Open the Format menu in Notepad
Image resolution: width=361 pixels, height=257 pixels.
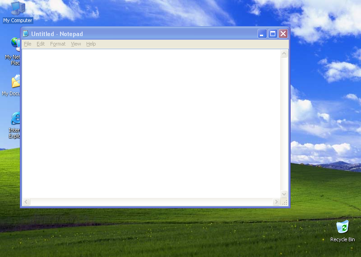[x=58, y=44]
